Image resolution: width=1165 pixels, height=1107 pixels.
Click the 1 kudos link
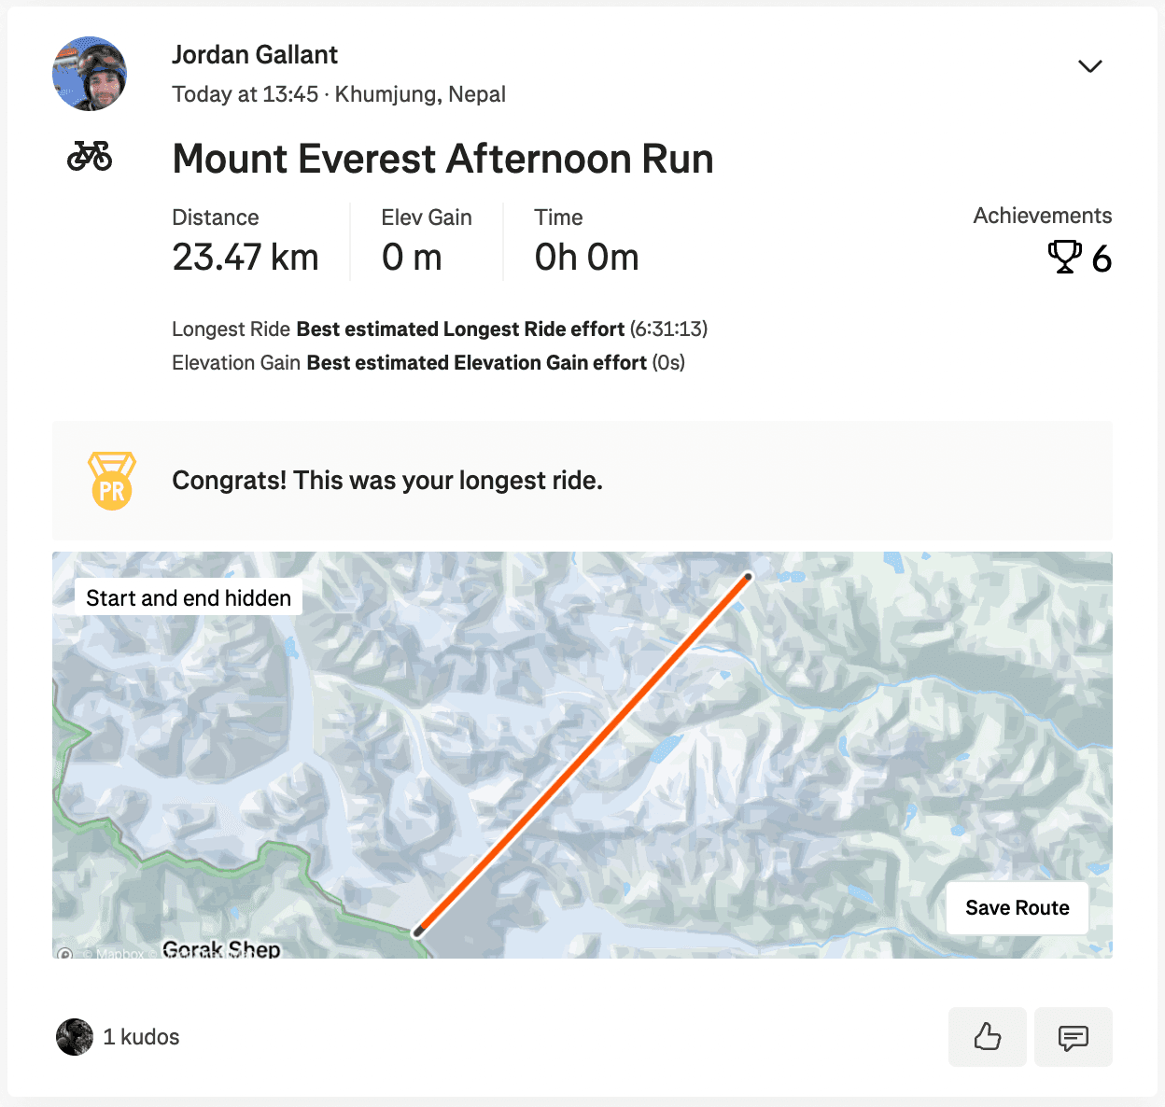click(x=141, y=1037)
